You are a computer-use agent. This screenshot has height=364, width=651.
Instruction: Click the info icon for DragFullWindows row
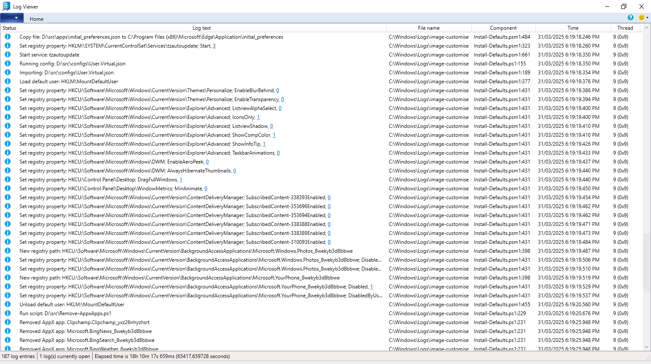[x=8, y=180]
